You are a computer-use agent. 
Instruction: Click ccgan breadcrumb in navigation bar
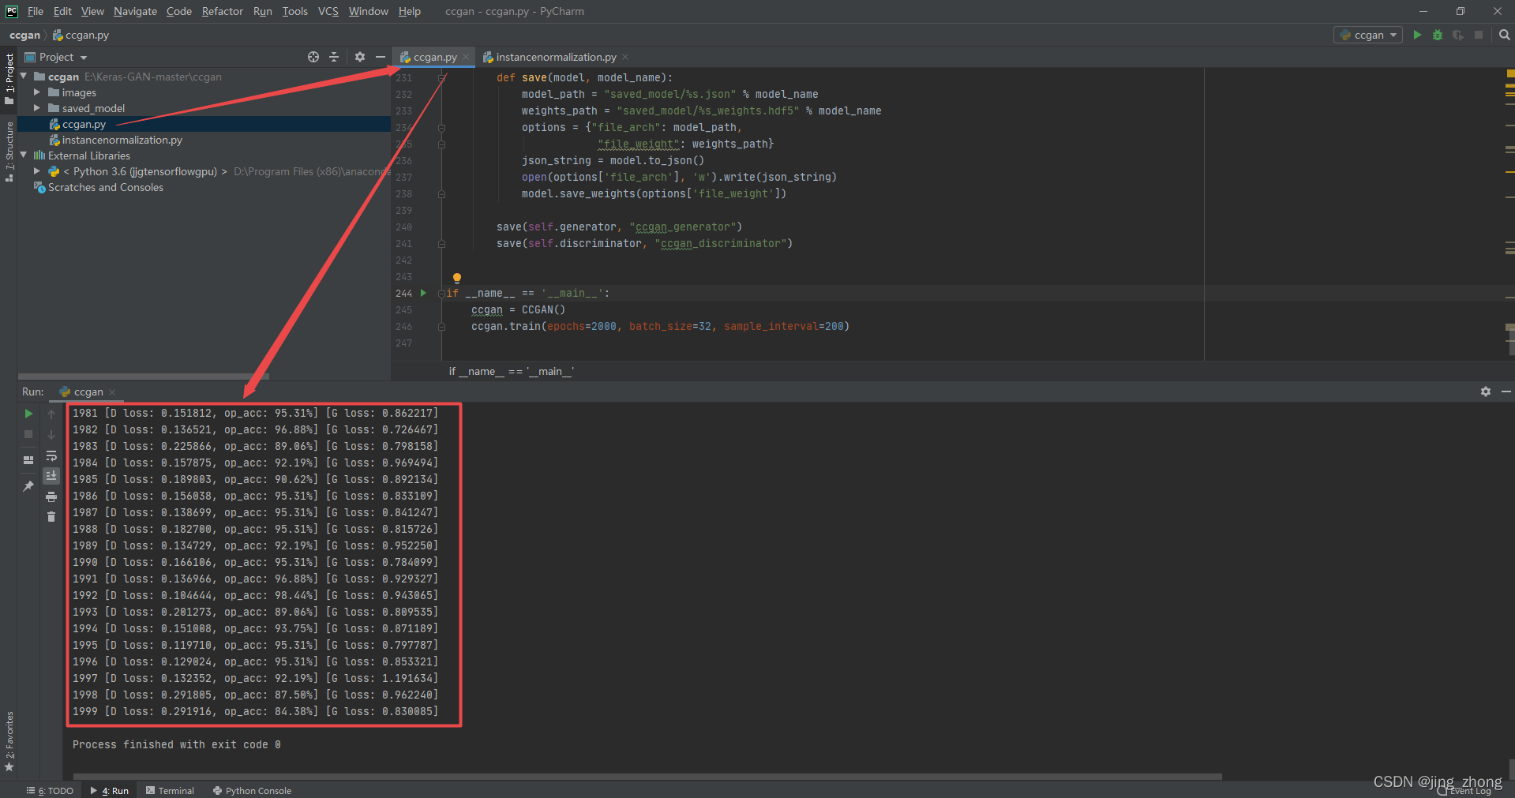(24, 35)
